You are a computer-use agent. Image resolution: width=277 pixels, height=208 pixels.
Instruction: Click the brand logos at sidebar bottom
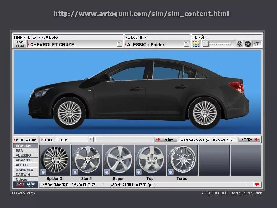coord(25,184)
